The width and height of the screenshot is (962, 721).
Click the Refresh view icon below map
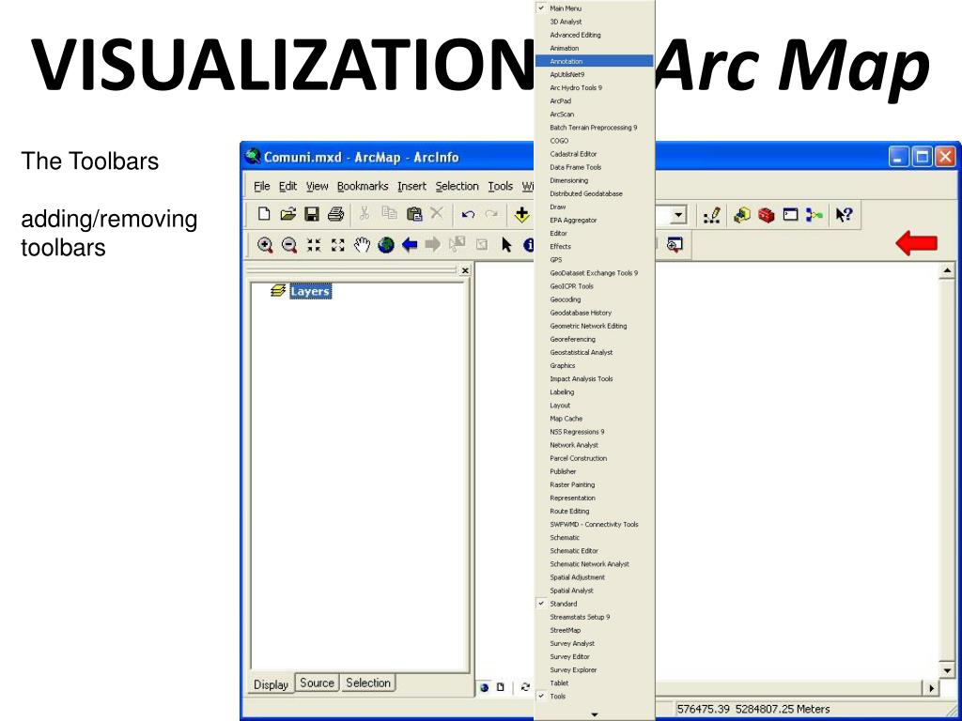[x=524, y=687]
